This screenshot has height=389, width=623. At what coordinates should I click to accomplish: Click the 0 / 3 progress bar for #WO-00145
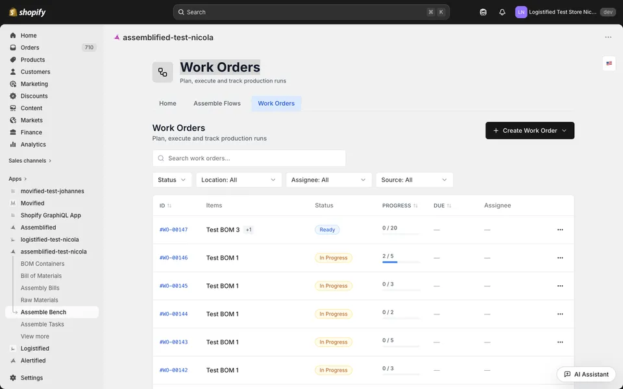pos(401,290)
